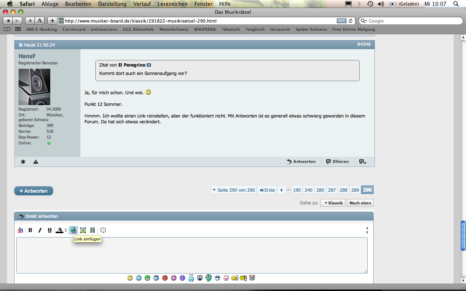This screenshot has width=466, height=291.
Task: Open the text color dropdown arrow
Action: [66, 230]
